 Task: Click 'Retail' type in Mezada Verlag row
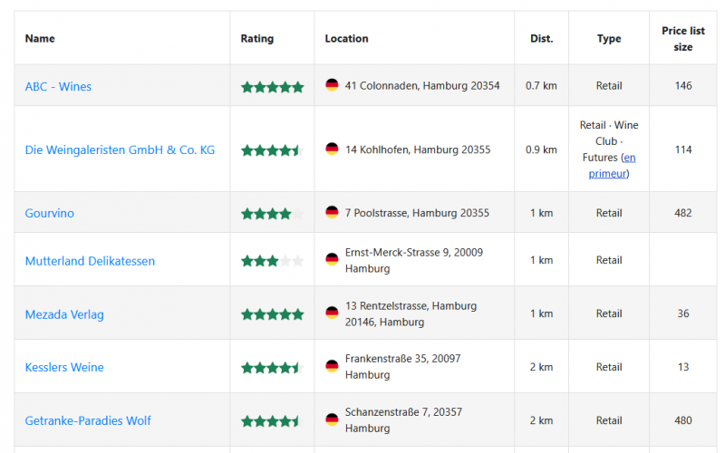[x=609, y=313]
